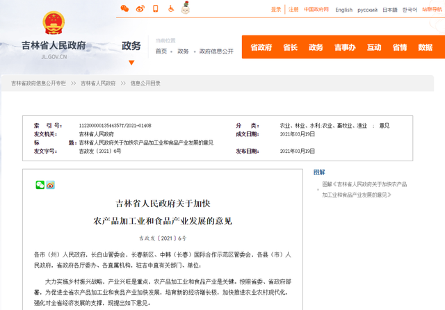Open the 图解 interpretation article link
The width and height of the screenshot is (445, 310).
pos(364,190)
